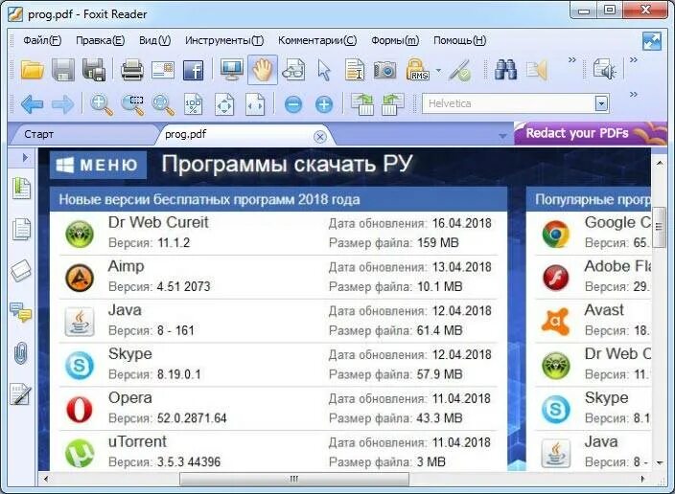
Task: Go to previous view blue arrow
Action: 33,104
